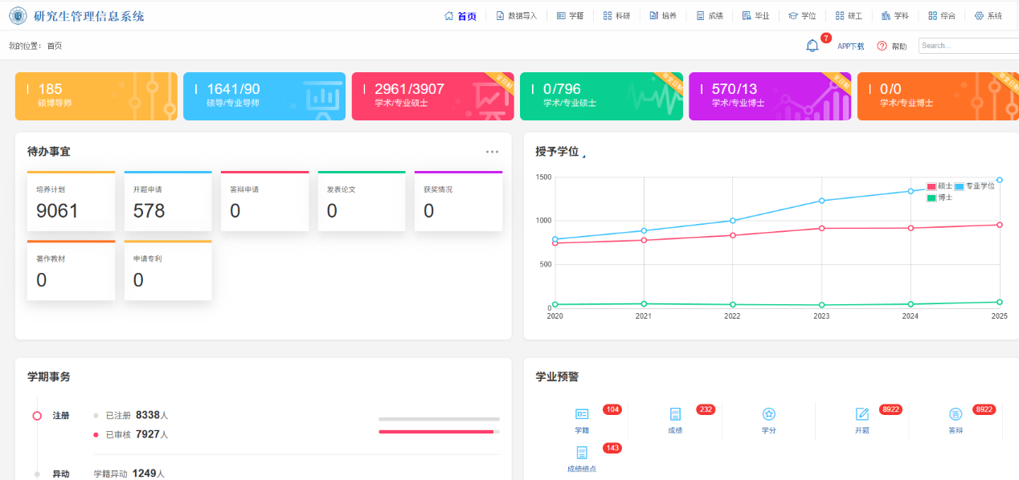Toggle the 硕士 series in chart legend
1019x480 pixels.
[x=931, y=186]
